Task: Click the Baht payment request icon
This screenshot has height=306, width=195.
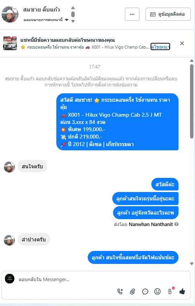Action: 170,291
